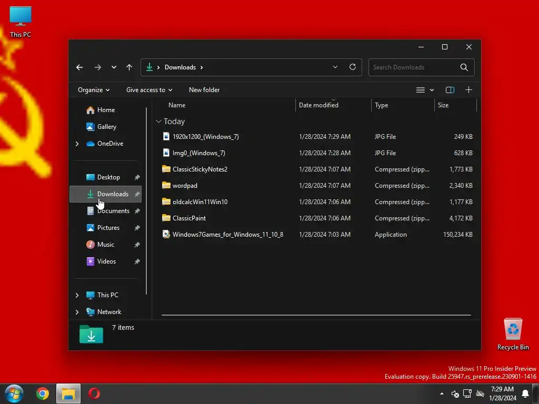Go up one folder level

click(129, 67)
